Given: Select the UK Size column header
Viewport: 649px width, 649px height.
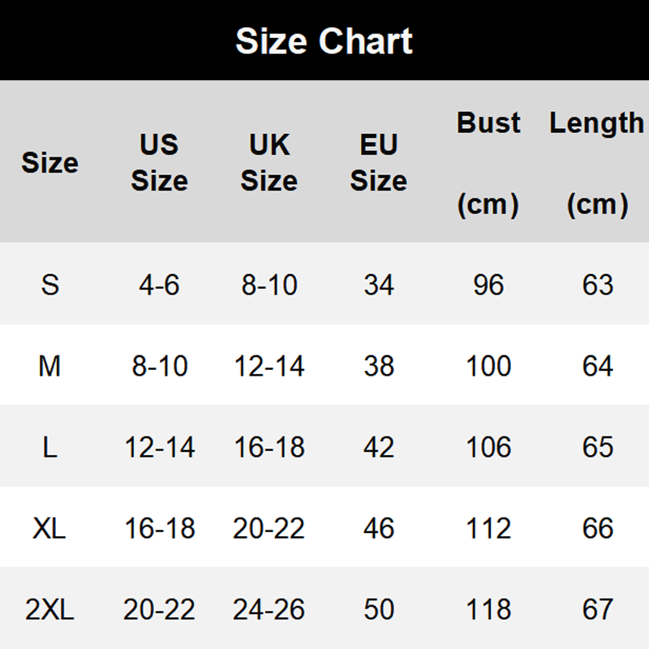Looking at the screenshot, I should pos(269,162).
